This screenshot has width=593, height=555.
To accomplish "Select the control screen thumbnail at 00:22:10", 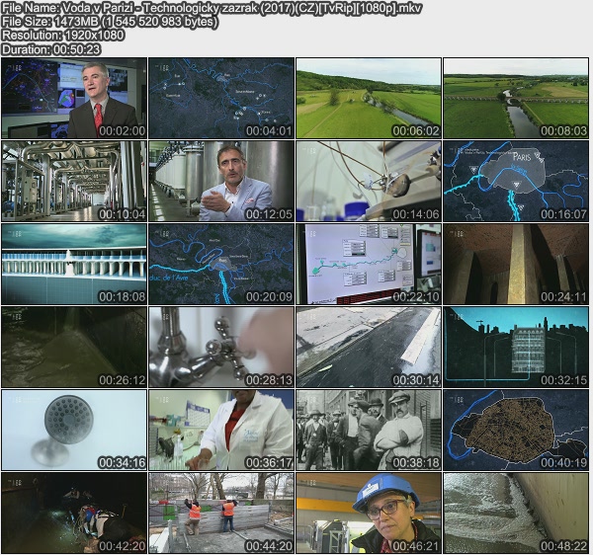I will pyautogui.click(x=369, y=264).
